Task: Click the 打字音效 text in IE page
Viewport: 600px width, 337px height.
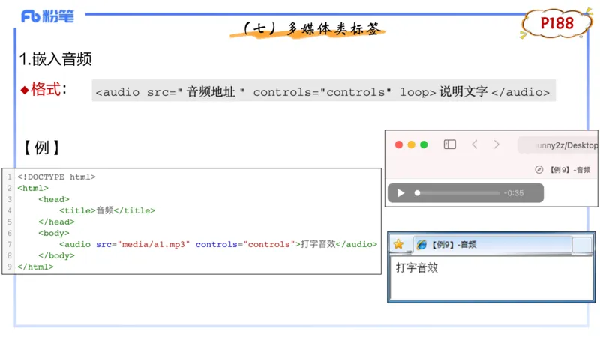Action: coord(417,267)
